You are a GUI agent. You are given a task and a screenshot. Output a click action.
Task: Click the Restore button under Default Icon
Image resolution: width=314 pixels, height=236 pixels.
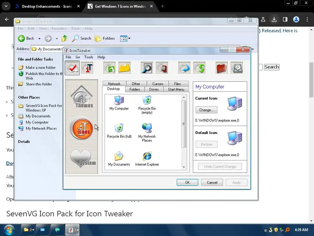tap(206, 144)
